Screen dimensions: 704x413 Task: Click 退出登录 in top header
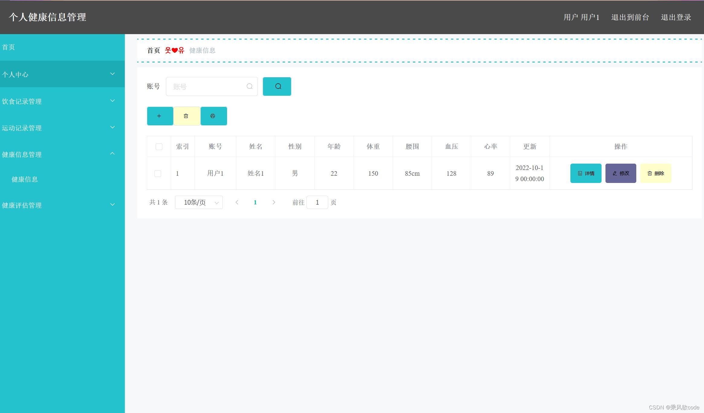[676, 17]
